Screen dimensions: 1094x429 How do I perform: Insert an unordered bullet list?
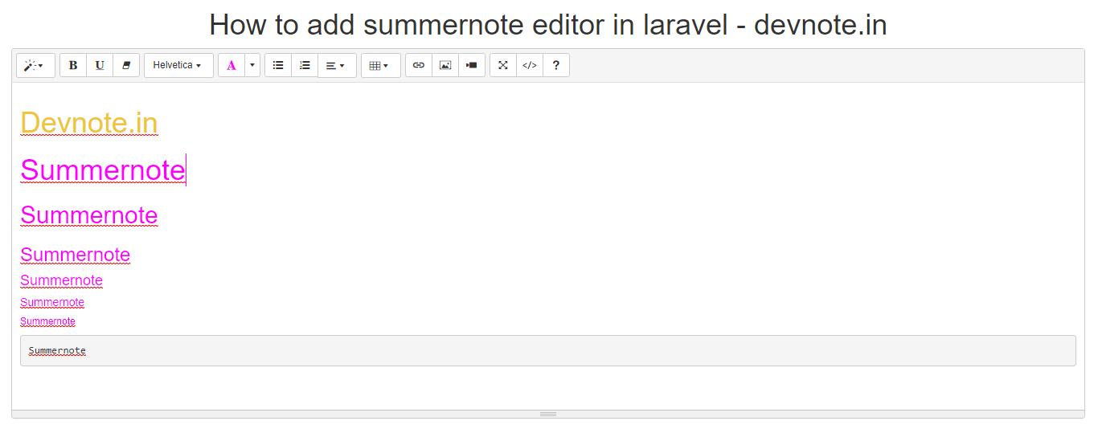pyautogui.click(x=278, y=65)
